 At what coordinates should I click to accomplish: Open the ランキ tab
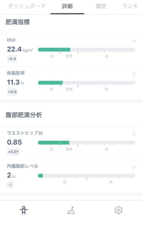(x=130, y=6)
